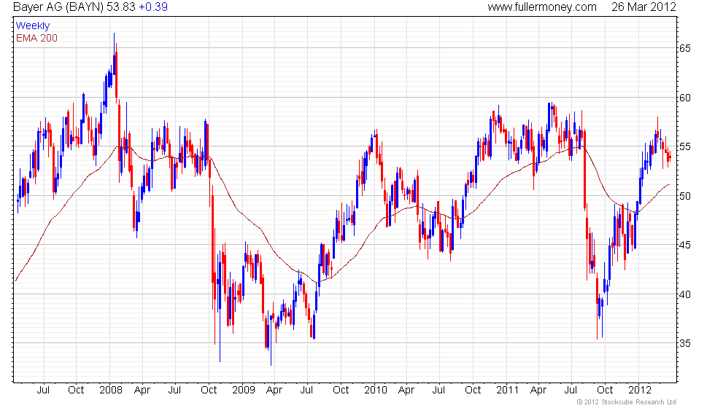Click the 65 price axis label
Image resolution: width=715 pixels, height=408 pixels.
(x=685, y=48)
